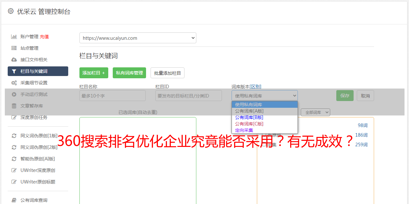Click the refresh icon for 同义词伪原创[1版]
409x204 pixels.
click(x=14, y=136)
